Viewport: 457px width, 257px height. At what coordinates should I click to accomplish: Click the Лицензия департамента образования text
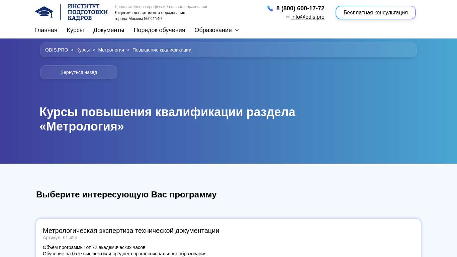[150, 13]
